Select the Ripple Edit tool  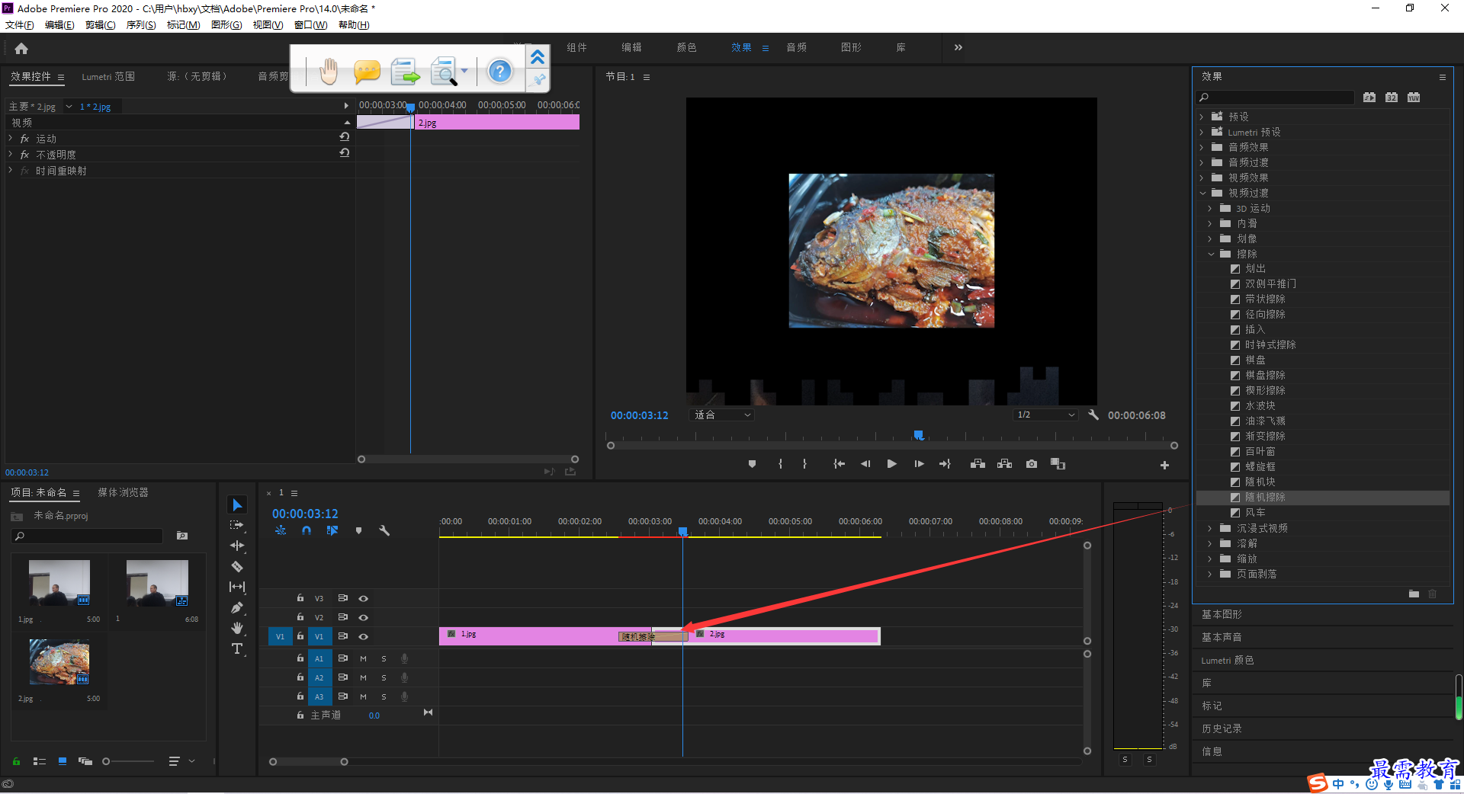pyautogui.click(x=237, y=546)
